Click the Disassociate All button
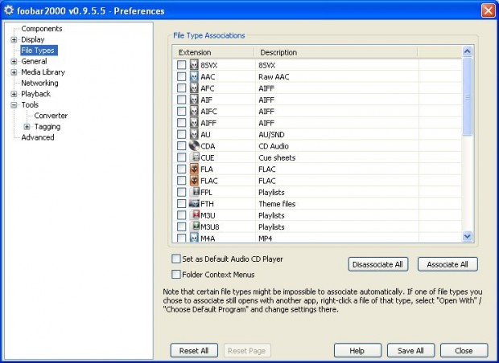The image size is (499, 363). (x=378, y=264)
